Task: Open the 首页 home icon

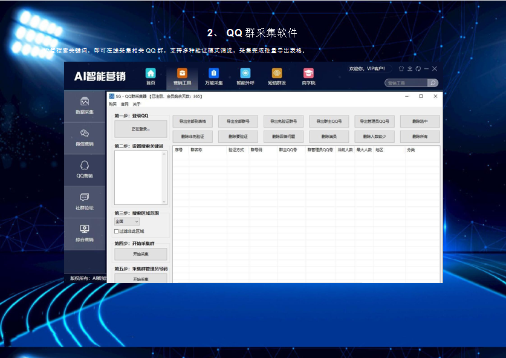Action: (x=151, y=73)
